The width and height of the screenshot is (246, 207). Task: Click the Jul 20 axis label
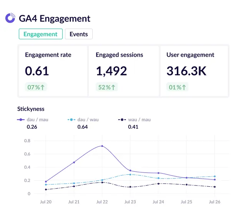pos(46,202)
